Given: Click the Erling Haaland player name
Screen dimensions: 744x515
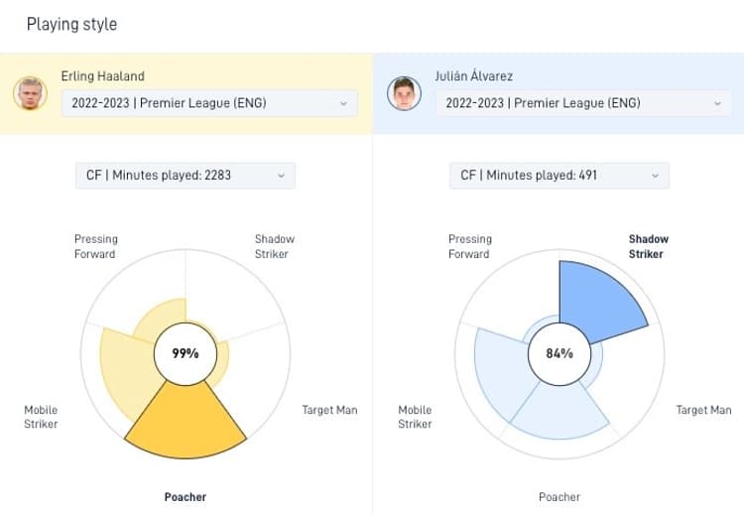Looking at the screenshot, I should 102,76.
